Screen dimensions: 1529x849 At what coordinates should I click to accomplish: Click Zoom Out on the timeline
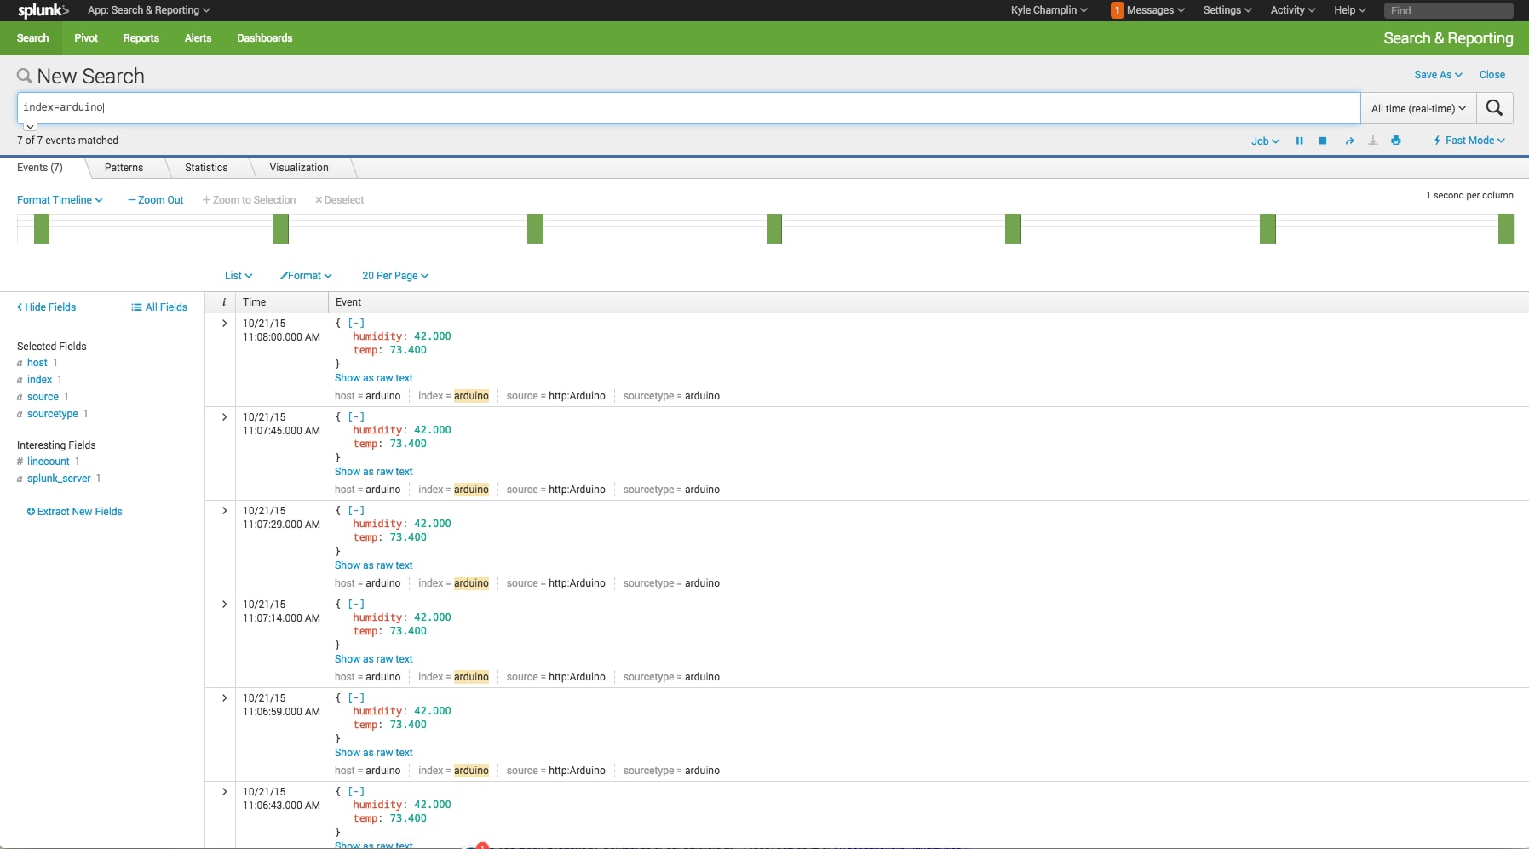[x=156, y=200]
